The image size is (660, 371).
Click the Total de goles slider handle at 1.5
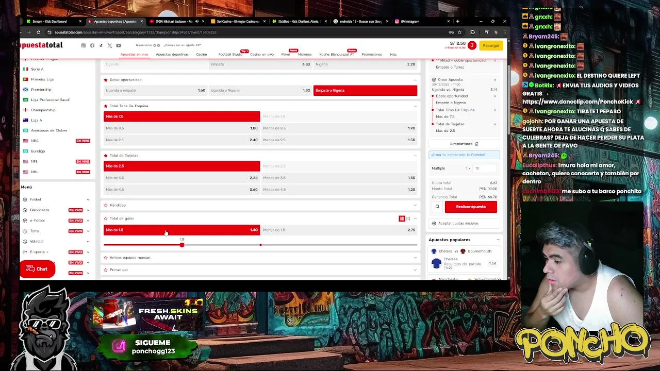(x=181, y=245)
